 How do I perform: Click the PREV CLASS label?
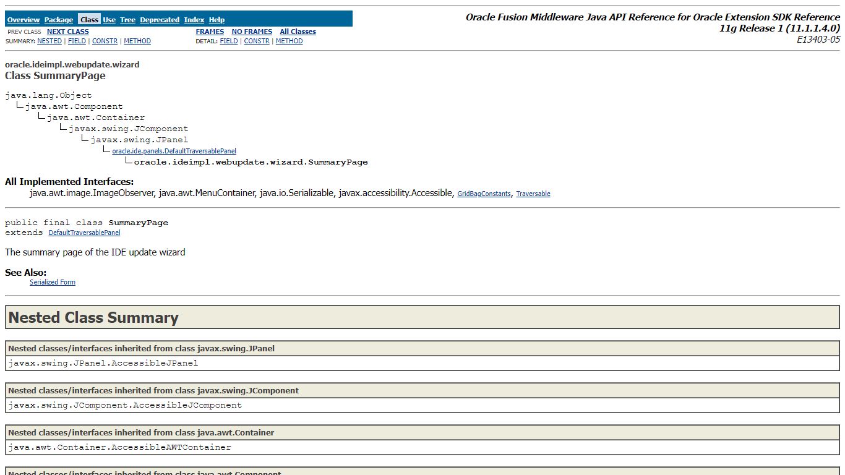point(24,32)
